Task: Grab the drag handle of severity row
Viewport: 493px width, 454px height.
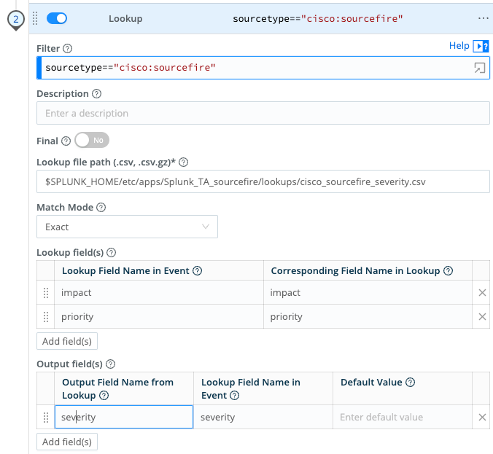Action: 46,418
